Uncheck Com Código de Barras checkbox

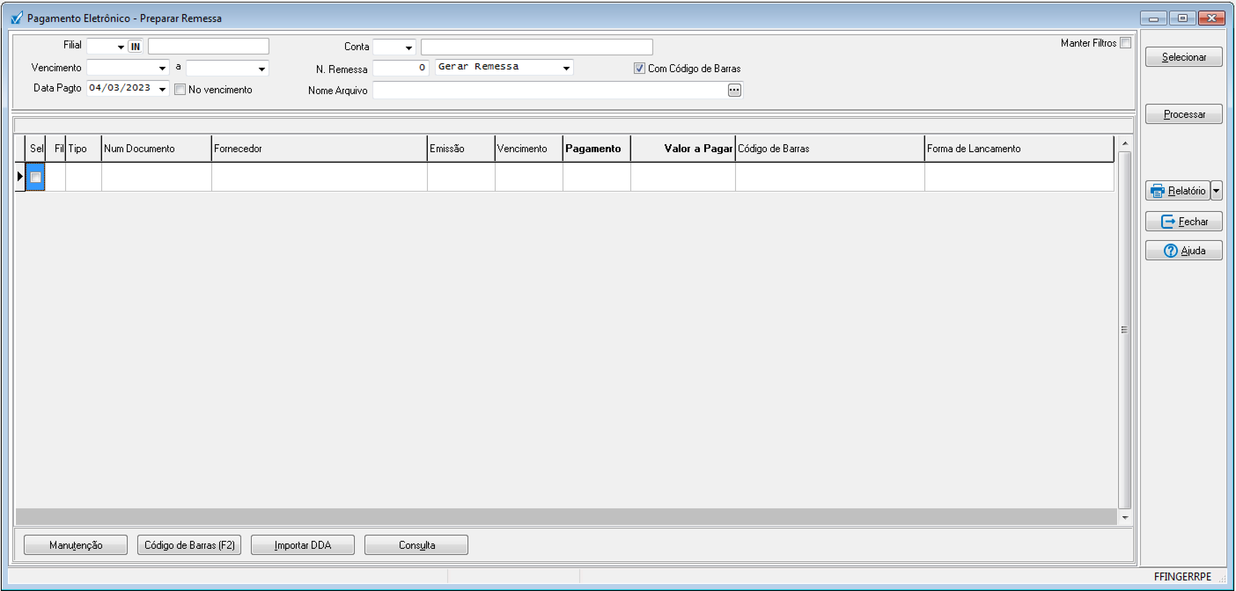pos(639,68)
